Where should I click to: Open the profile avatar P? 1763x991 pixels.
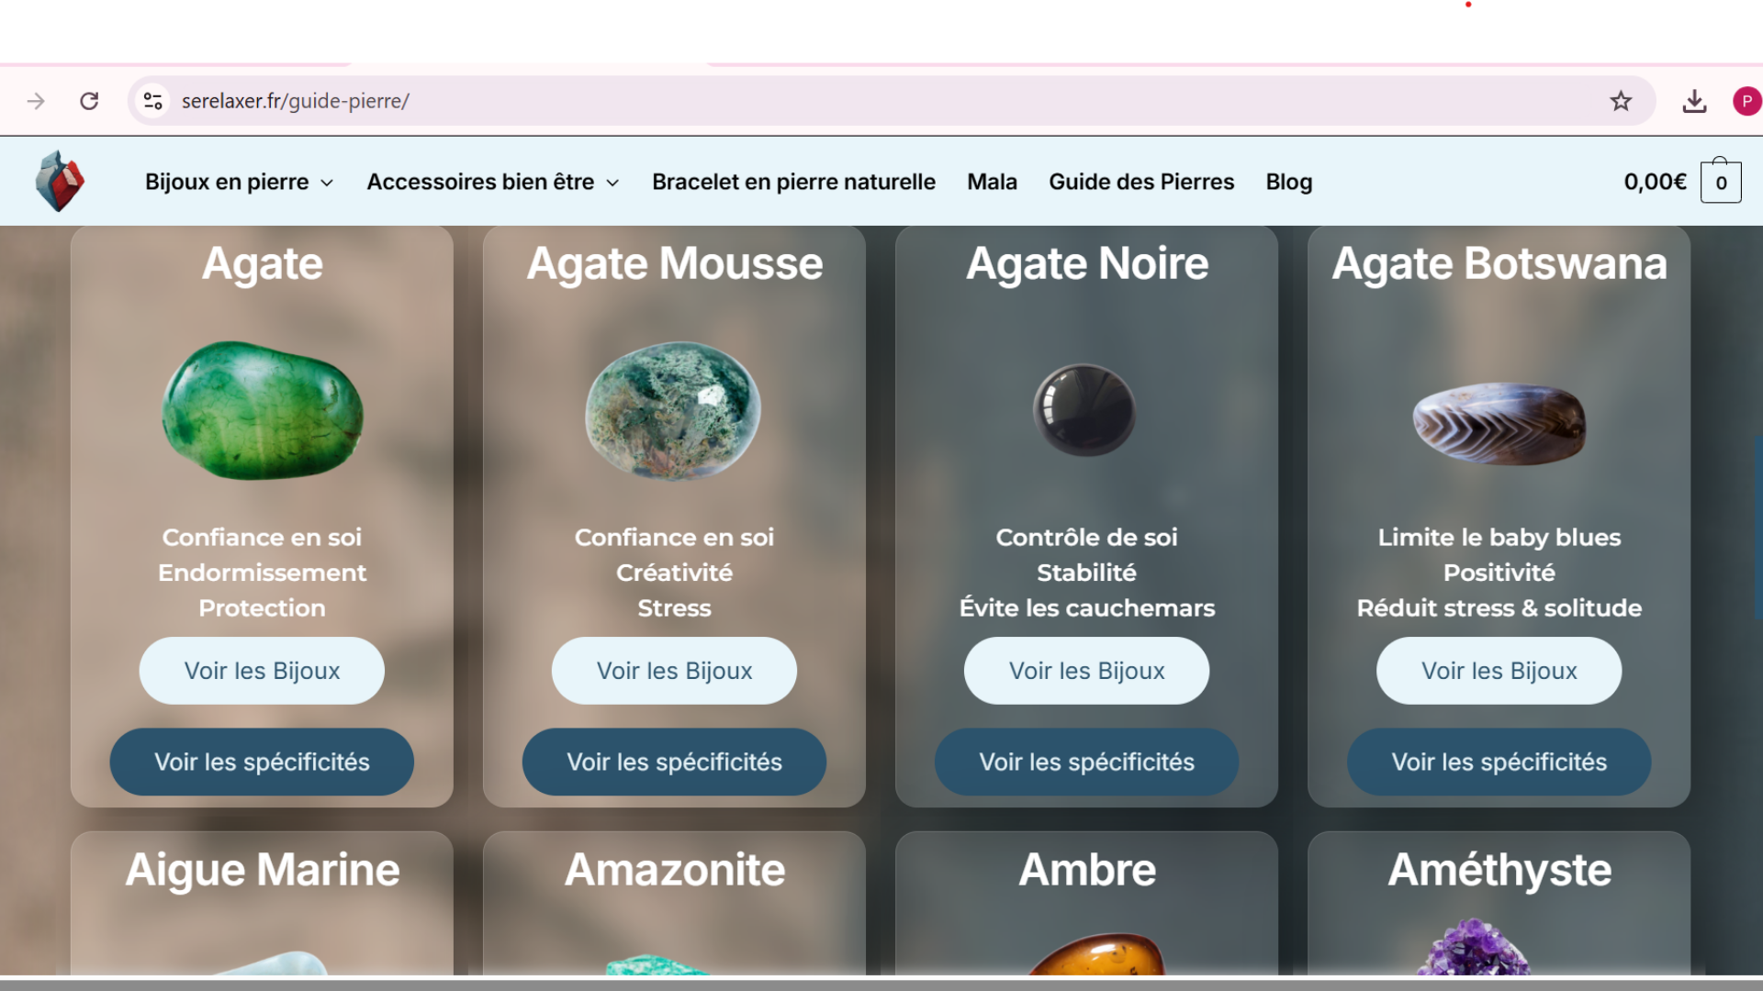point(1746,101)
